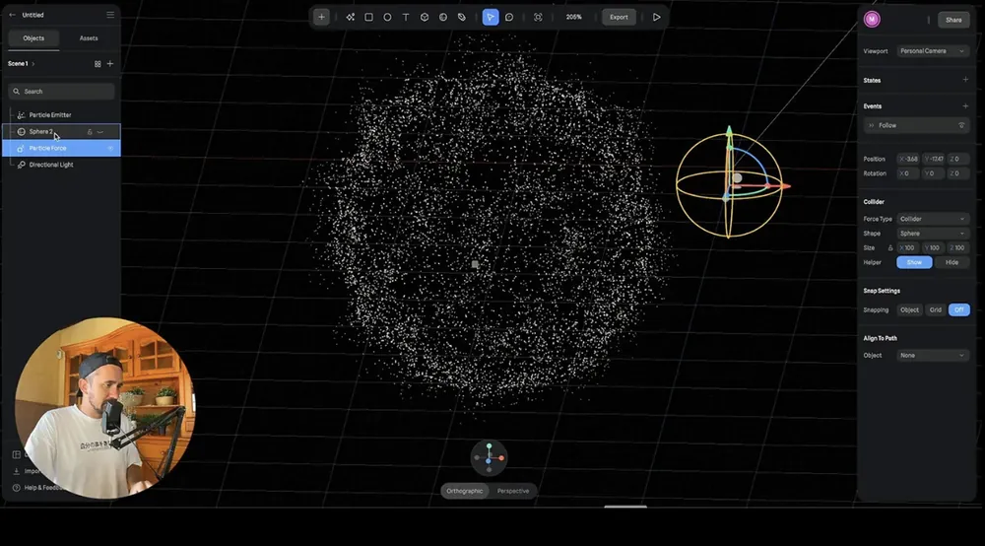985x546 pixels.
Task: Edit the Position X value field
Action: pyautogui.click(x=908, y=159)
